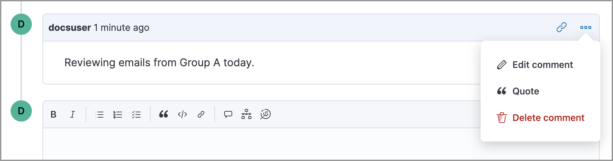Select Quote in the actions menu

click(x=525, y=91)
